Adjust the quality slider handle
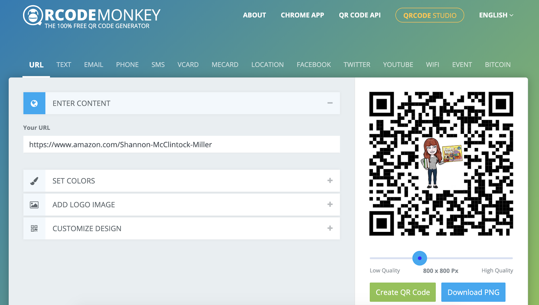Screen dimensions: 539x305 coord(420,258)
